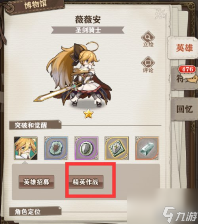Select the hero portrait awakening slot
The height and width of the screenshot is (224, 198).
[x=26, y=148]
